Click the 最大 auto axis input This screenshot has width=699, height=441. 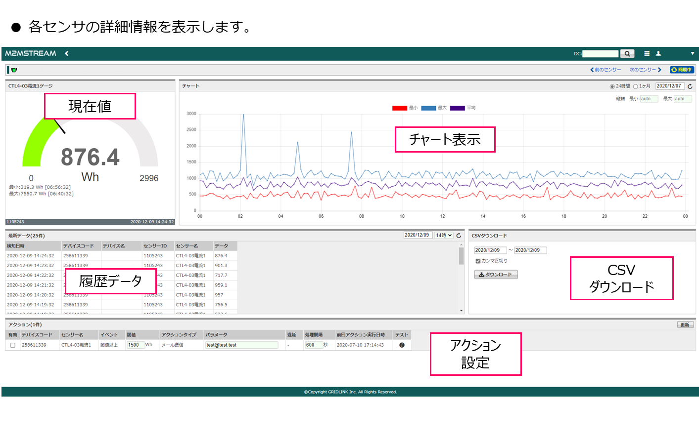click(x=683, y=99)
